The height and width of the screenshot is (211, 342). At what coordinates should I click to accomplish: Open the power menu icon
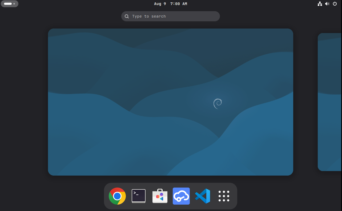point(335,4)
